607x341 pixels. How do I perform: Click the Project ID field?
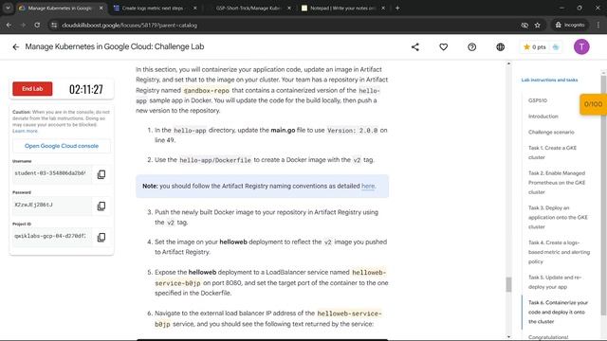pyautogui.click(x=52, y=236)
